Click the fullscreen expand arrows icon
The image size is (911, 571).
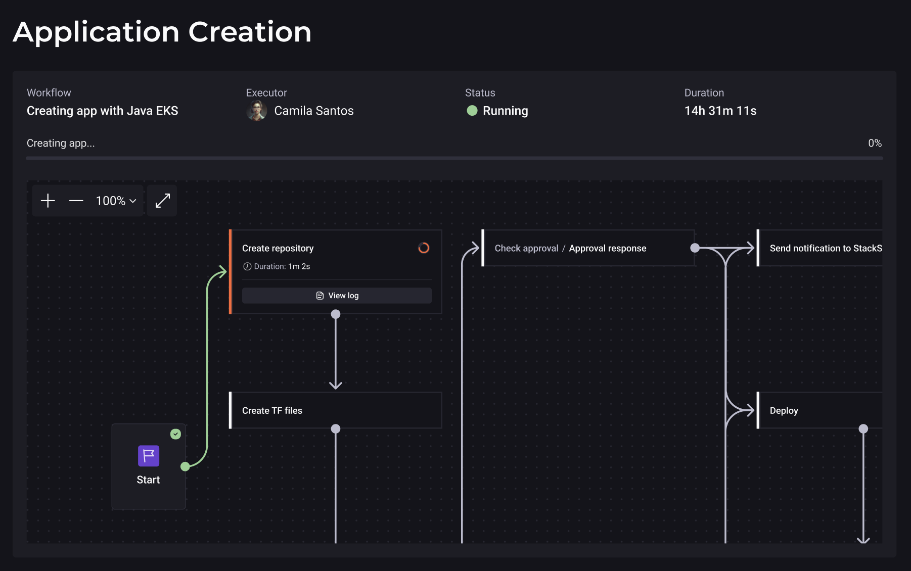click(162, 201)
